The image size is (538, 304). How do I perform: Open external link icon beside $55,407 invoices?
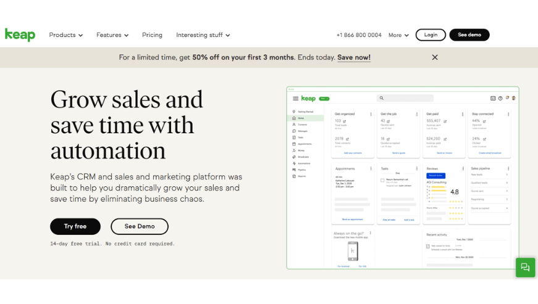[x=445, y=121]
